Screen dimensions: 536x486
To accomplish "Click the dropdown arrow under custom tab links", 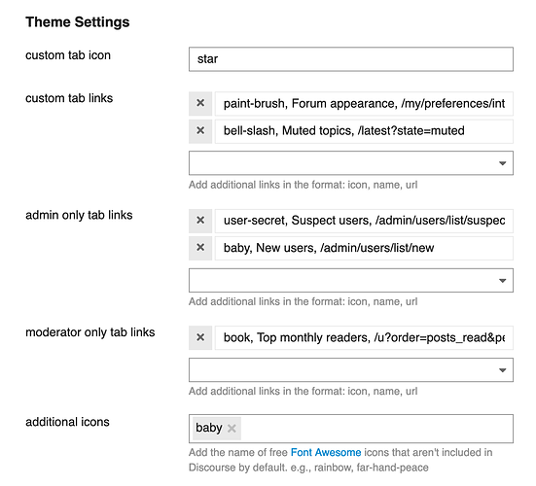I will [x=502, y=163].
